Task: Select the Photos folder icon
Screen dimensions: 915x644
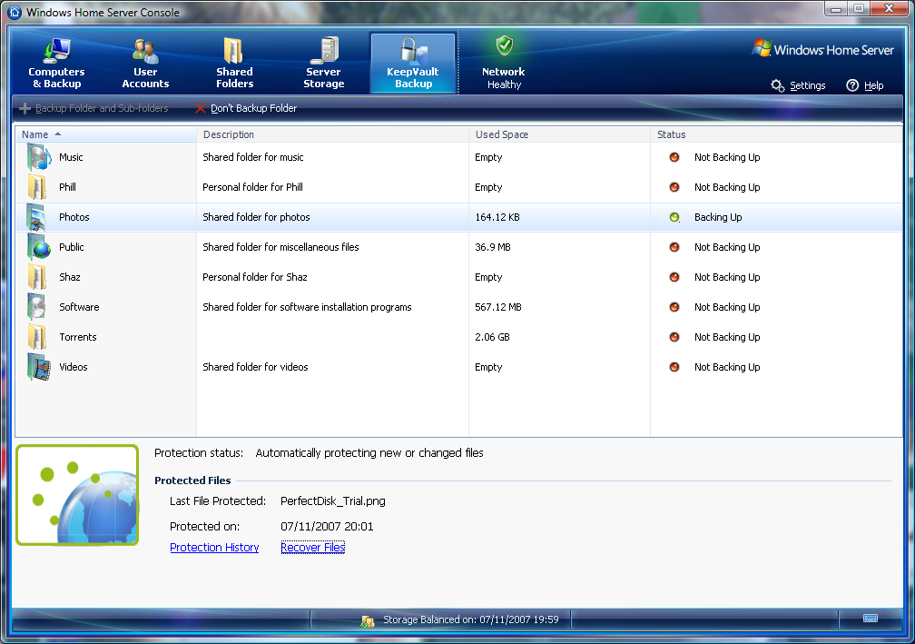Action: click(36, 217)
